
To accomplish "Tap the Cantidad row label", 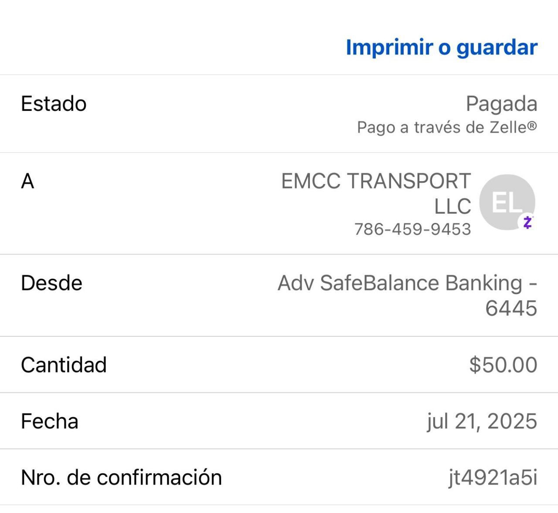I will [64, 365].
